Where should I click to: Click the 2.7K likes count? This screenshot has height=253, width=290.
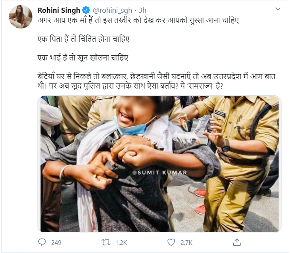187,243
